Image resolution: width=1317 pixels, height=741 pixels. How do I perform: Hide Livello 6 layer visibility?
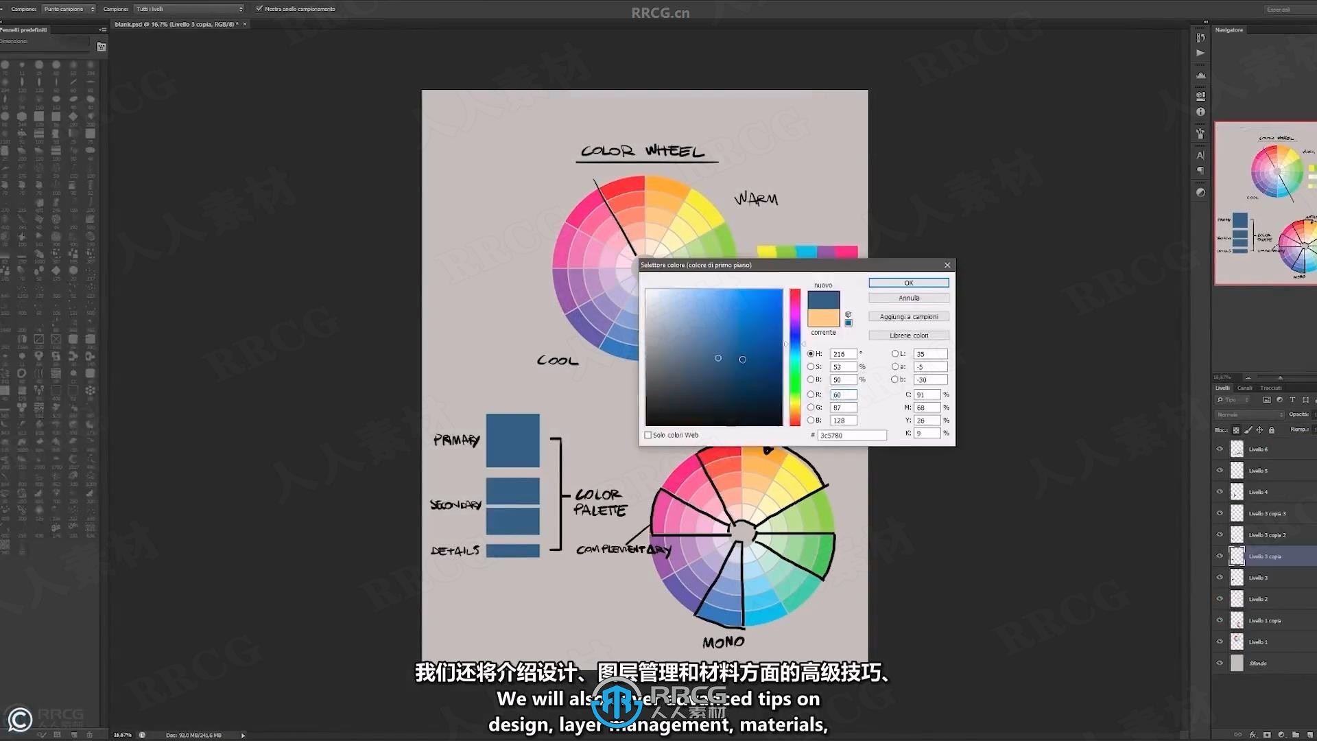click(1220, 449)
